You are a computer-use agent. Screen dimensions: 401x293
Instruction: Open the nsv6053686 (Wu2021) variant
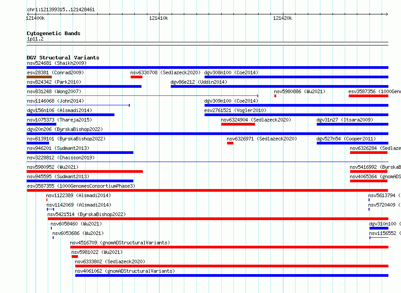[x=78, y=233]
